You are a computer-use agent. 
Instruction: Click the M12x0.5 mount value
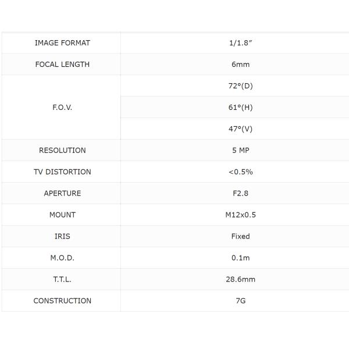tap(240, 215)
